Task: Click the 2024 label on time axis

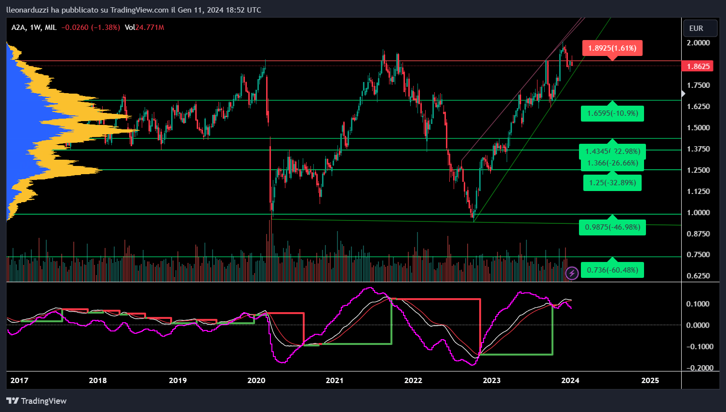Action: click(570, 380)
